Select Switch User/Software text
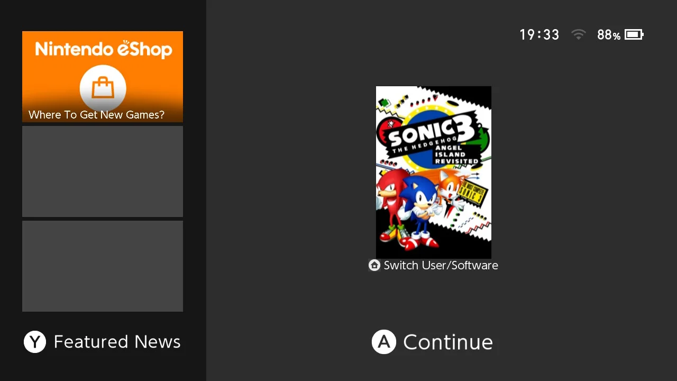This screenshot has width=677, height=381. pyautogui.click(x=441, y=266)
